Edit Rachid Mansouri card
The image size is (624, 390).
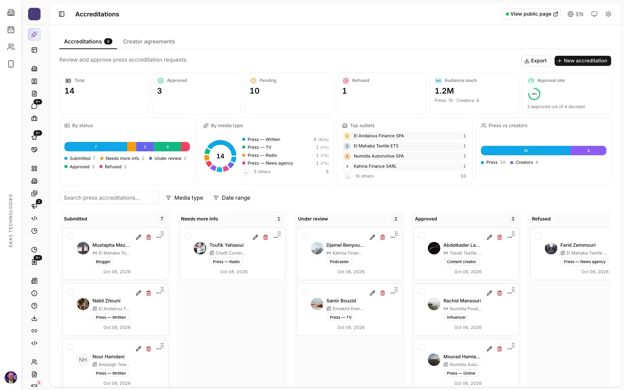click(489, 293)
